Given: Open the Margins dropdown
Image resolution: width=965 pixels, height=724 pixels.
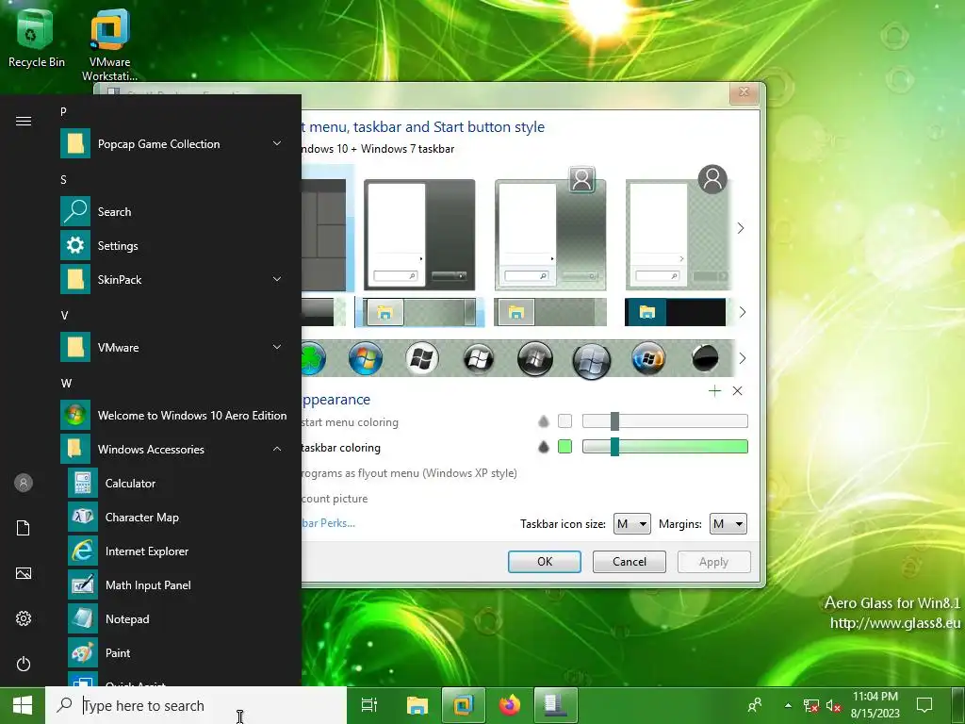Looking at the screenshot, I should pyautogui.click(x=728, y=524).
